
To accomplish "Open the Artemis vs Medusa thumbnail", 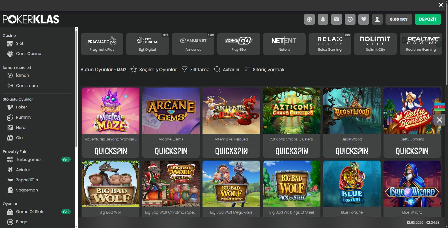I will pos(231,110).
